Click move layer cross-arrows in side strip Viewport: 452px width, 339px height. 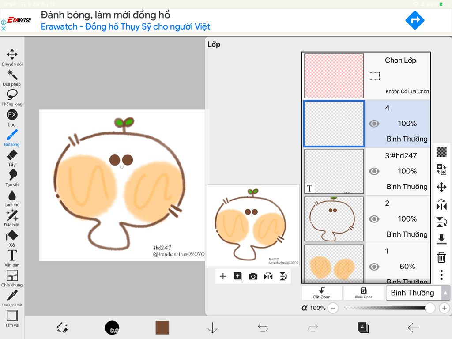pos(441,187)
